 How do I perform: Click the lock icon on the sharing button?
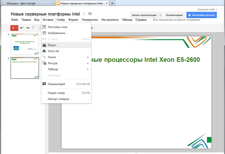[x=189, y=15]
